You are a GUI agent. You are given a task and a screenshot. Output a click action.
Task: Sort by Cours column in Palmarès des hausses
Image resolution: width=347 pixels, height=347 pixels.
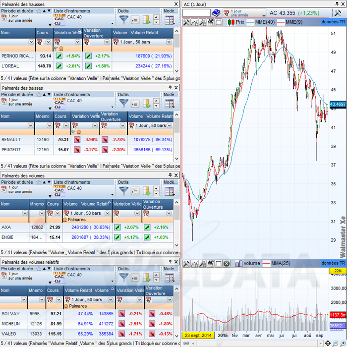pos(44,33)
